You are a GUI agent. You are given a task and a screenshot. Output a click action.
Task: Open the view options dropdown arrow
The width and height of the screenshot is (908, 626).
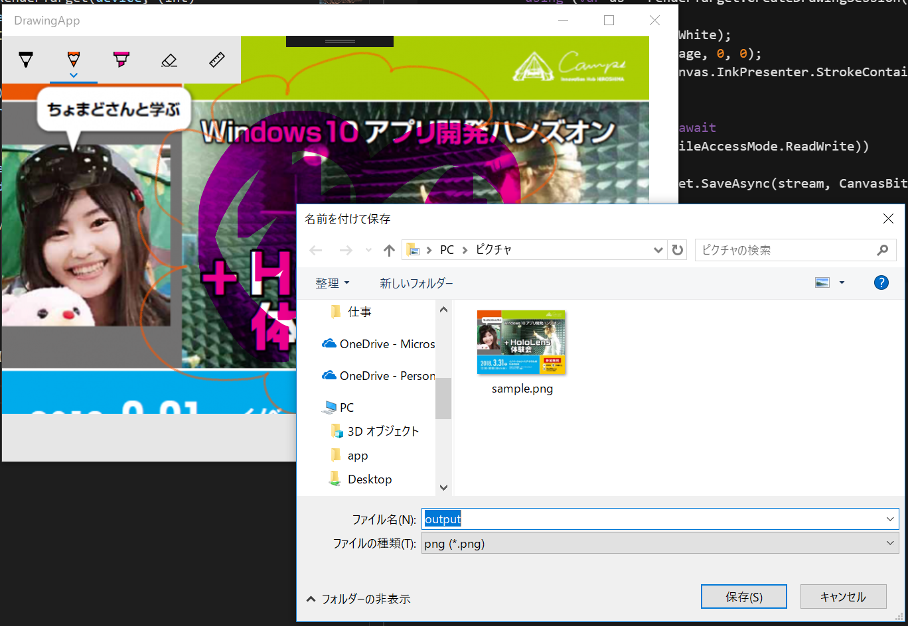click(842, 282)
